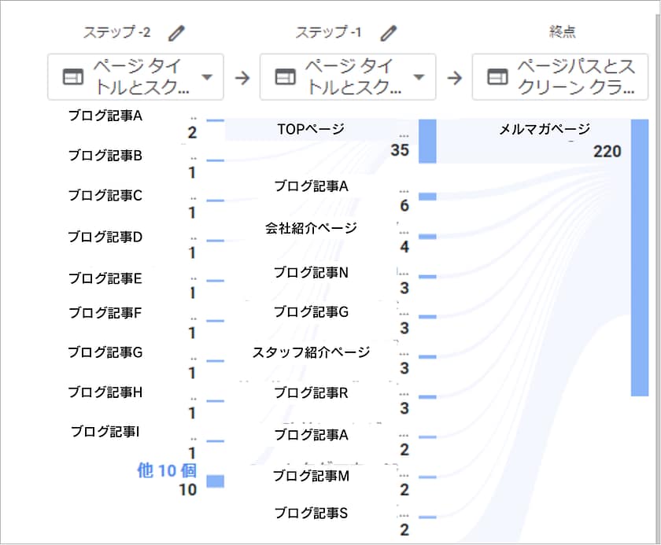Viewport: 661px width, 545px height.
Task: Click the pencil edit icon beside ステップ -2
Action: coord(179,33)
